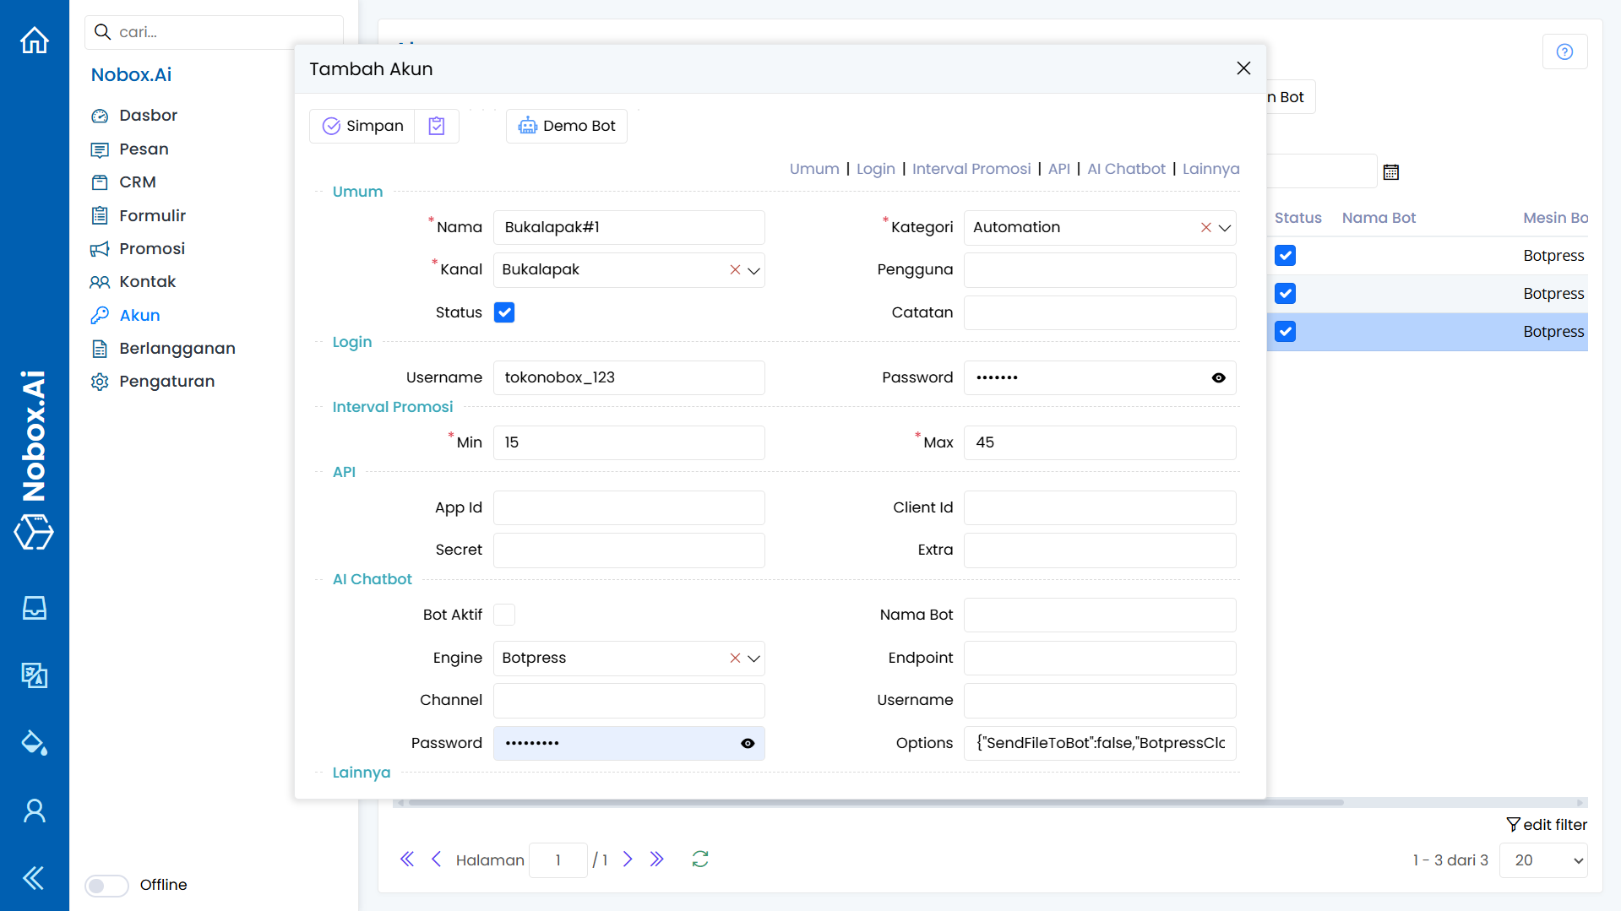This screenshot has width=1621, height=911.
Task: Open the inbox tray icon
Action: pos(35,608)
